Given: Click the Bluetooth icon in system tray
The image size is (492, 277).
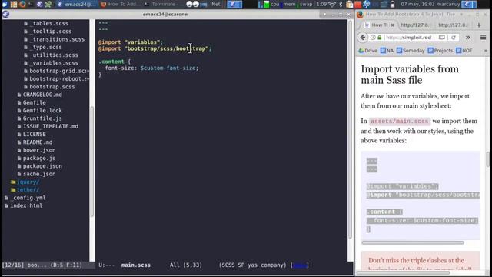Looking at the screenshot, I should (x=341, y=4).
